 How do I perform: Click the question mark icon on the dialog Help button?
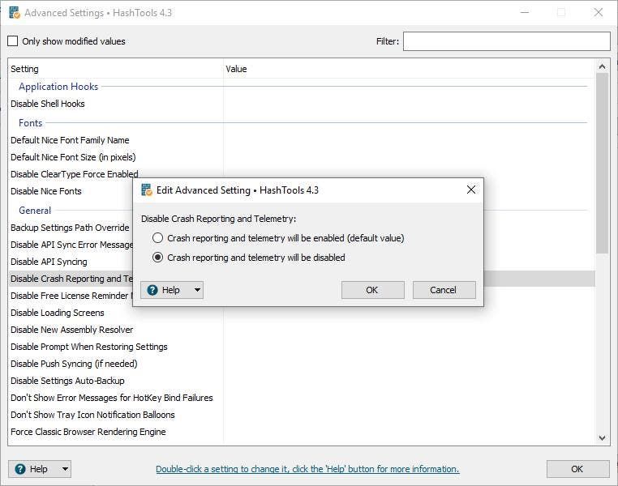pyautogui.click(x=152, y=290)
